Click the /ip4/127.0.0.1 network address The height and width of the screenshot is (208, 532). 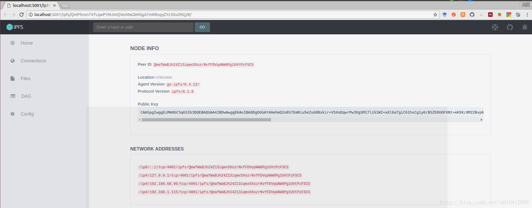pos(220,175)
